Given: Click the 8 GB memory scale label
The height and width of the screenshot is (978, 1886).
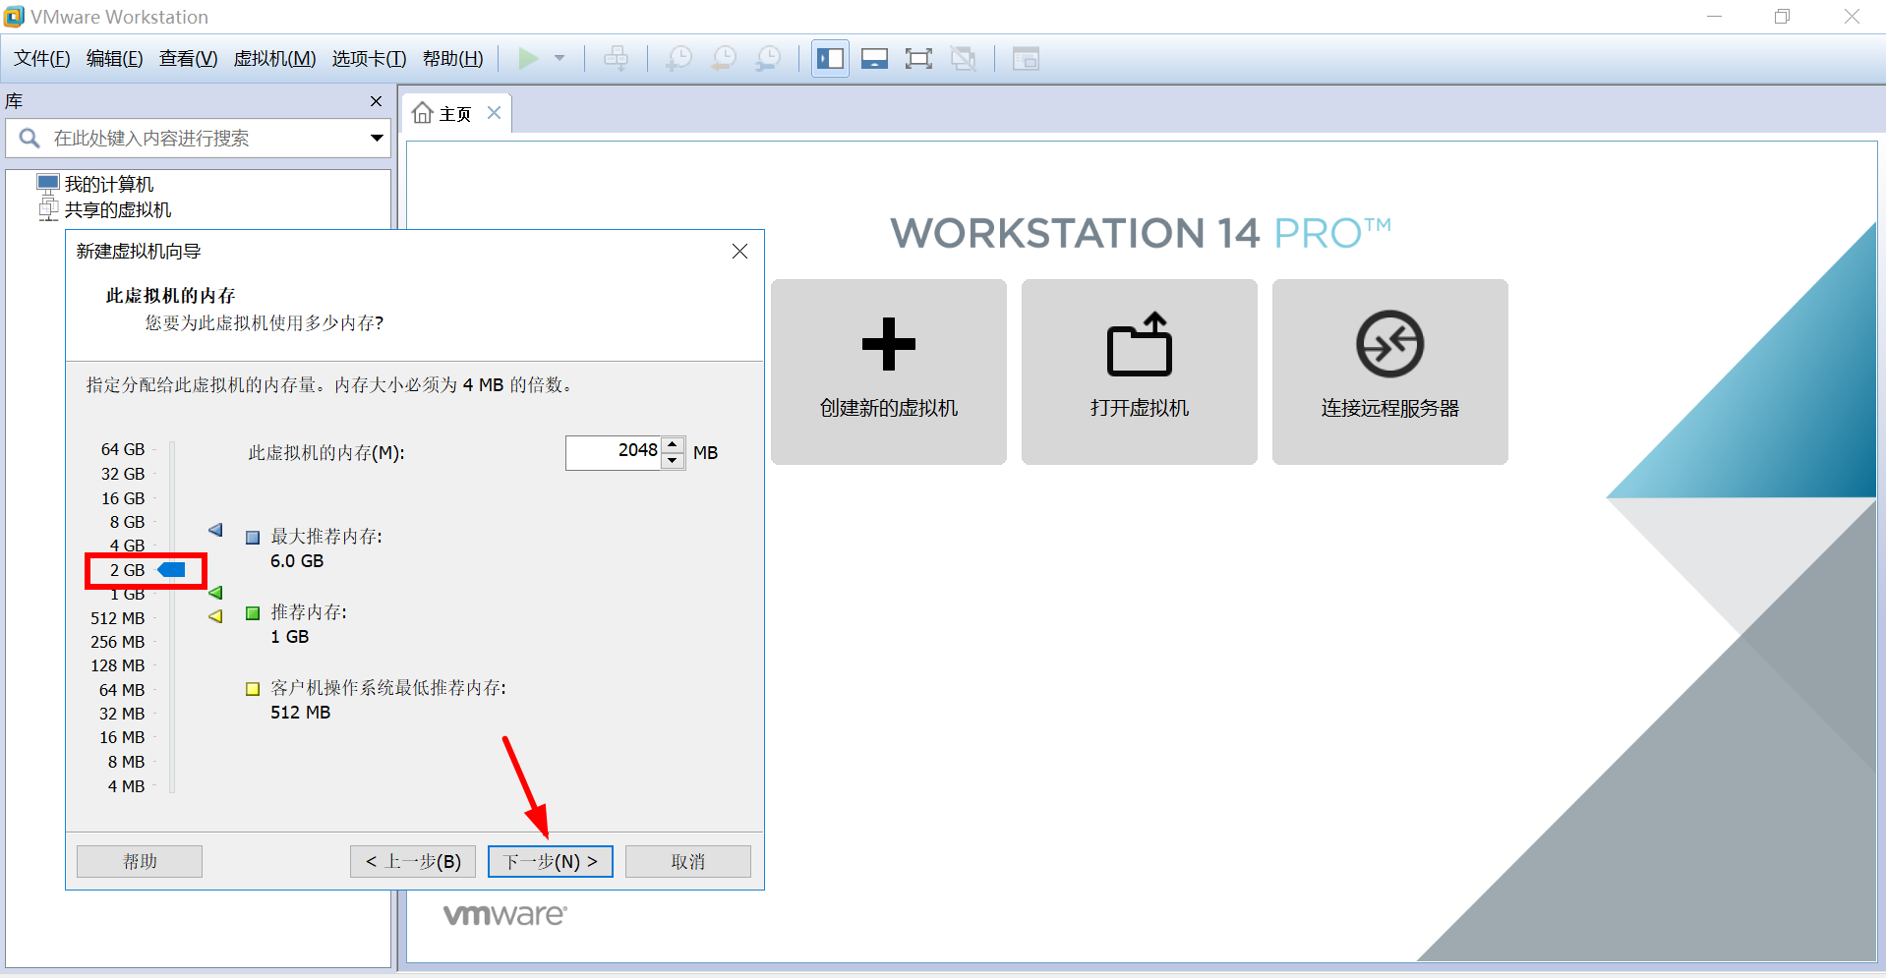Looking at the screenshot, I should (127, 522).
